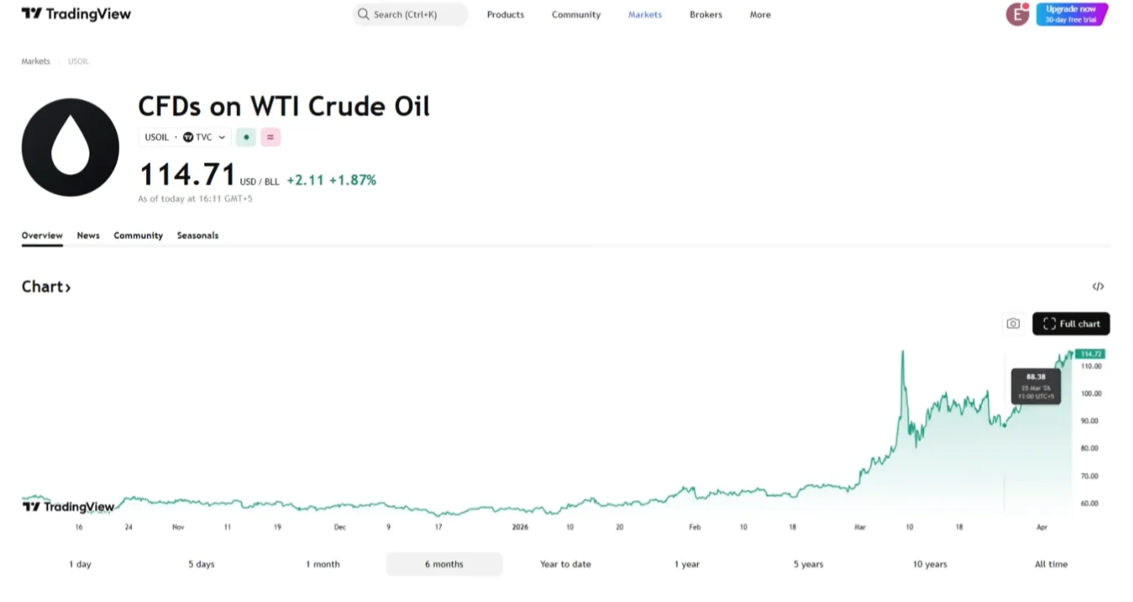The height and width of the screenshot is (602, 1133).
Task: Switch to the News tab
Action: [x=88, y=235]
